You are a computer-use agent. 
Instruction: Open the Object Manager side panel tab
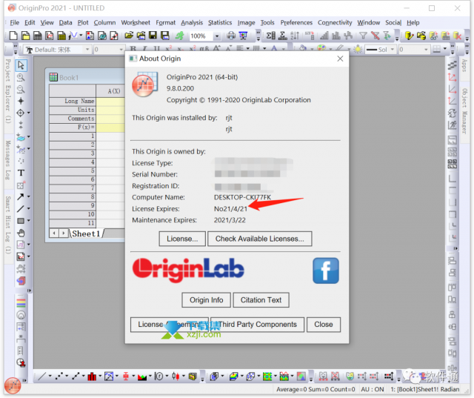(464, 110)
